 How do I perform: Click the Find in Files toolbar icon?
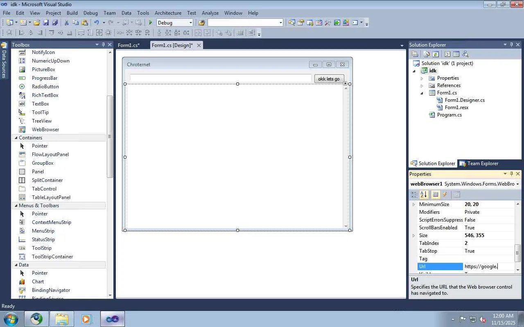[201, 23]
